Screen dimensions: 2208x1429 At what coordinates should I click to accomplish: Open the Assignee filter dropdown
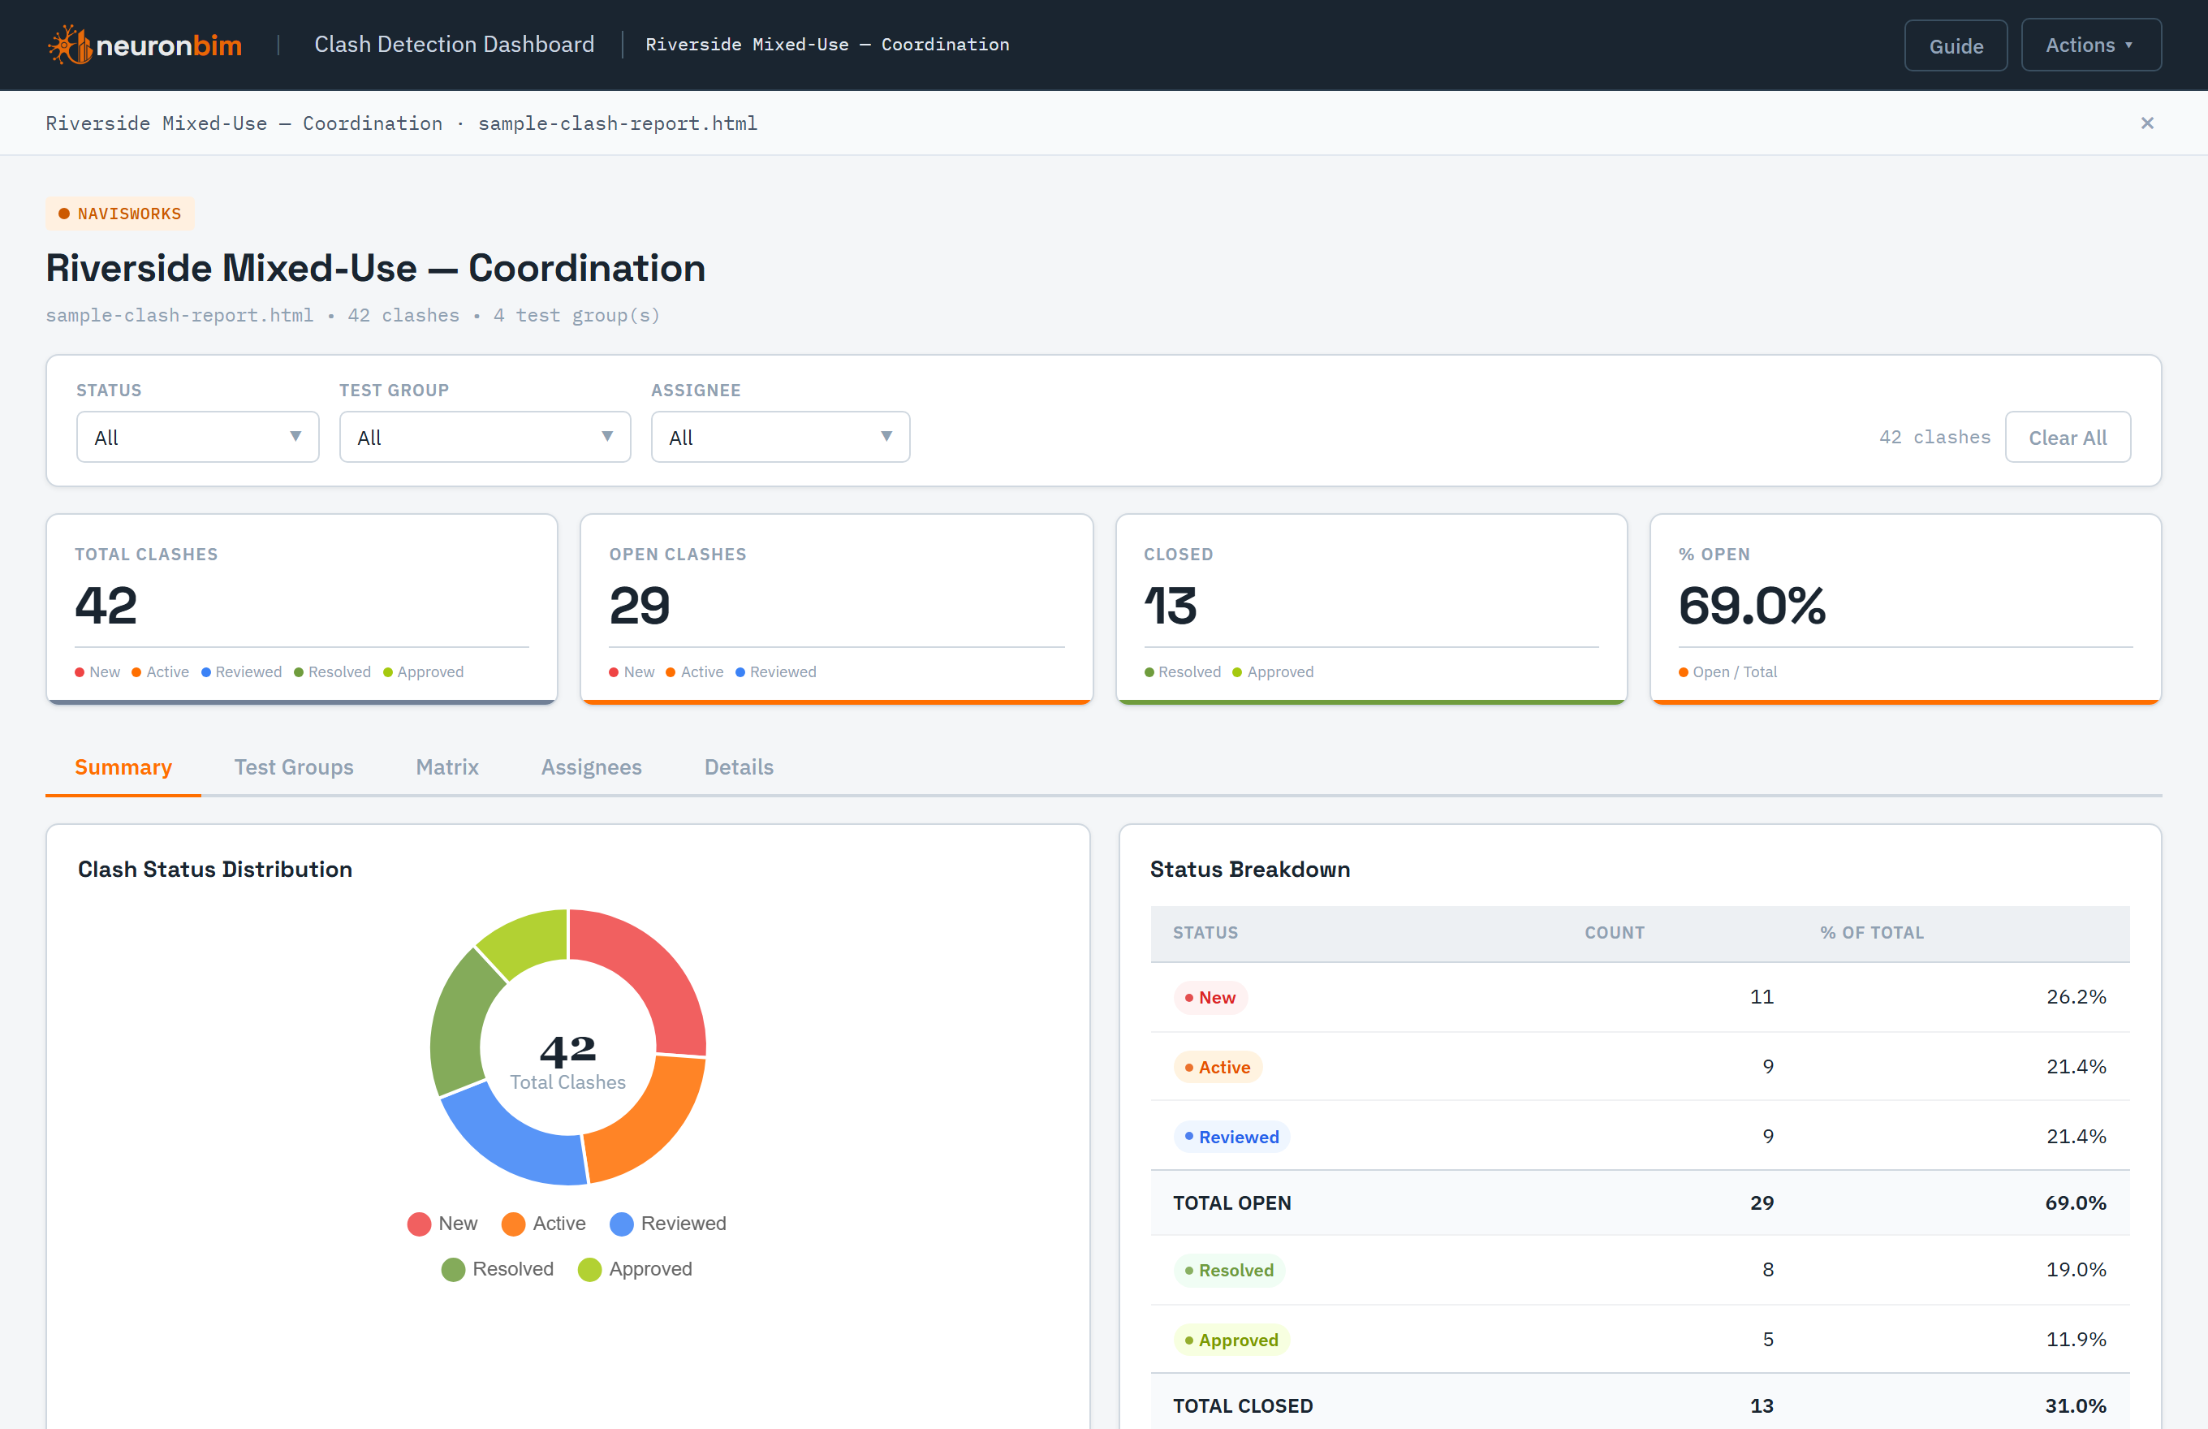780,437
